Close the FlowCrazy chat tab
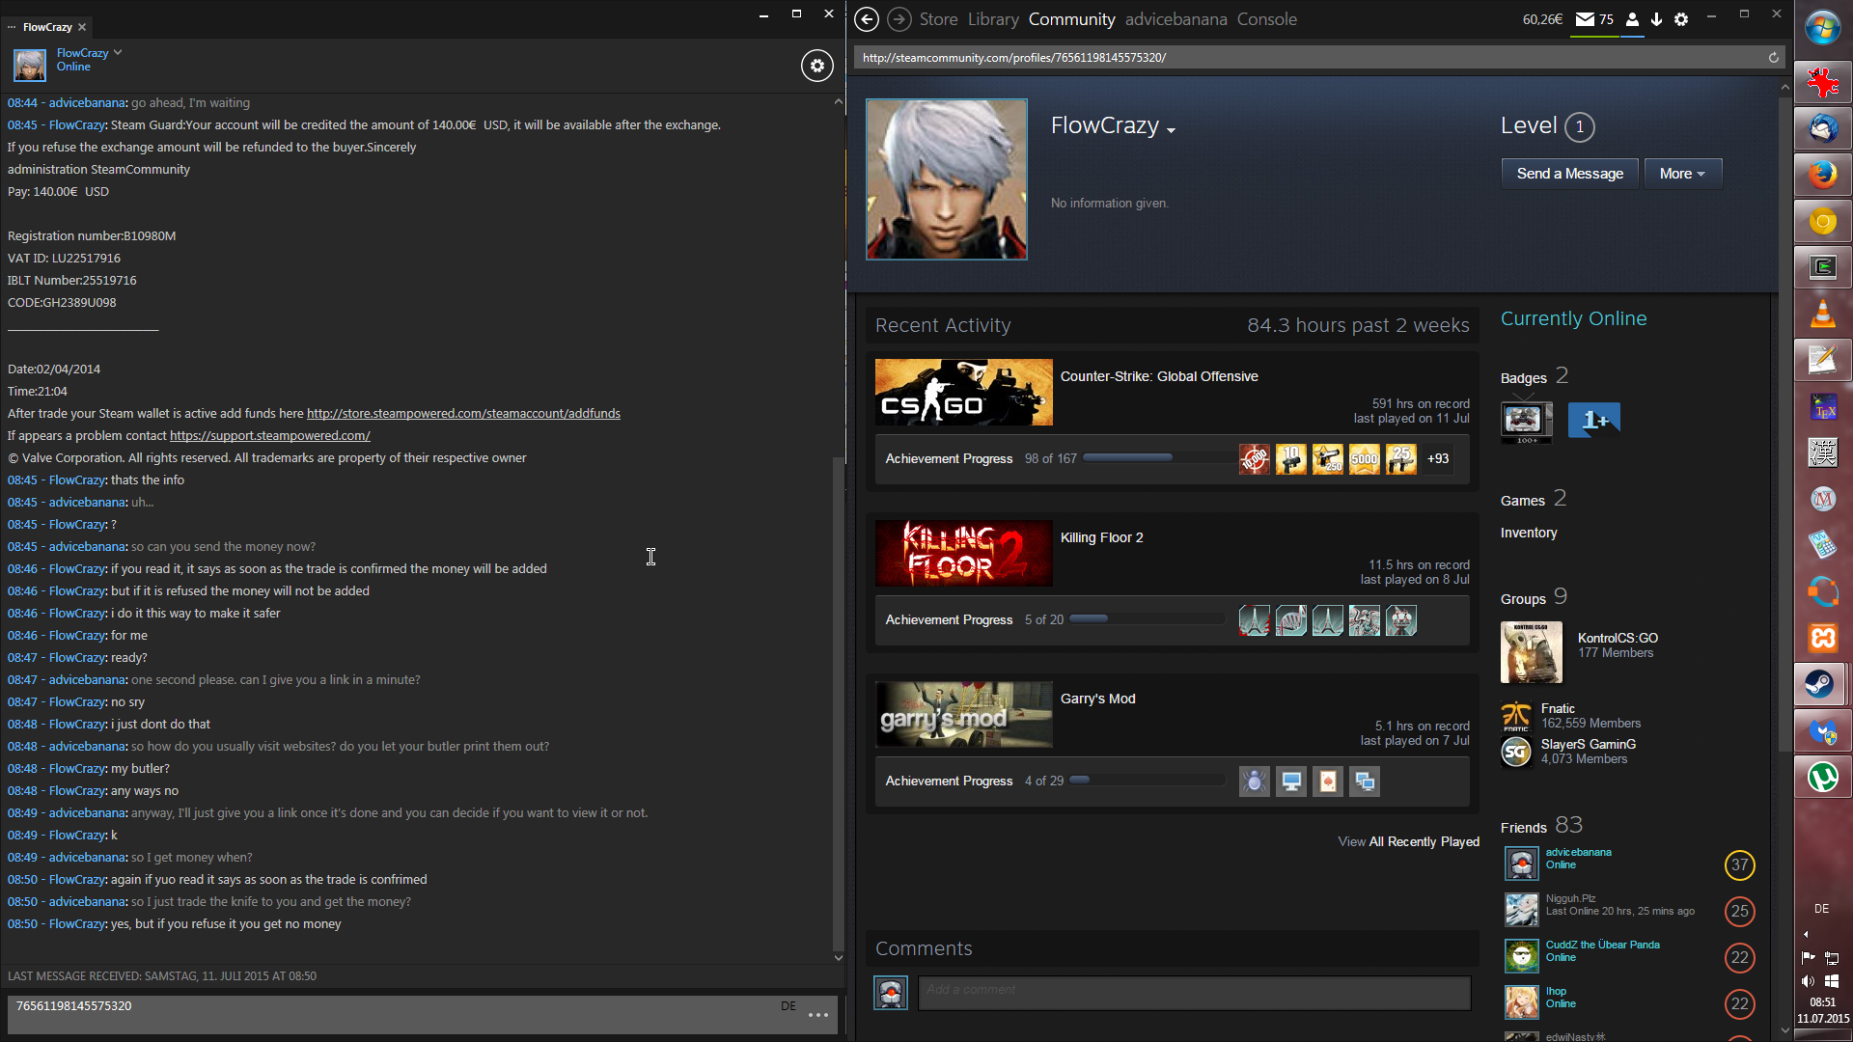The width and height of the screenshot is (1853, 1042). (x=82, y=27)
